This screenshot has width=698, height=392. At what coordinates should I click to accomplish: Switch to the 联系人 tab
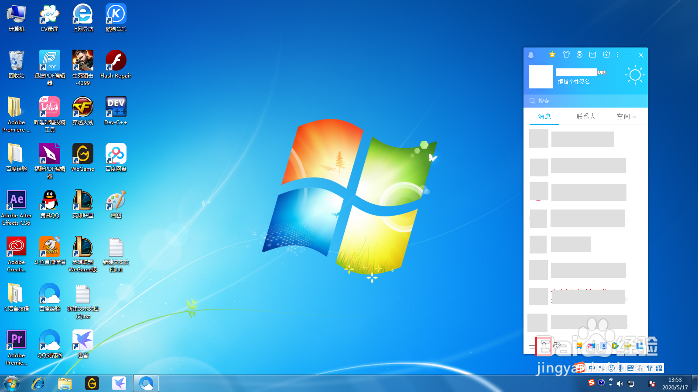[x=586, y=117]
